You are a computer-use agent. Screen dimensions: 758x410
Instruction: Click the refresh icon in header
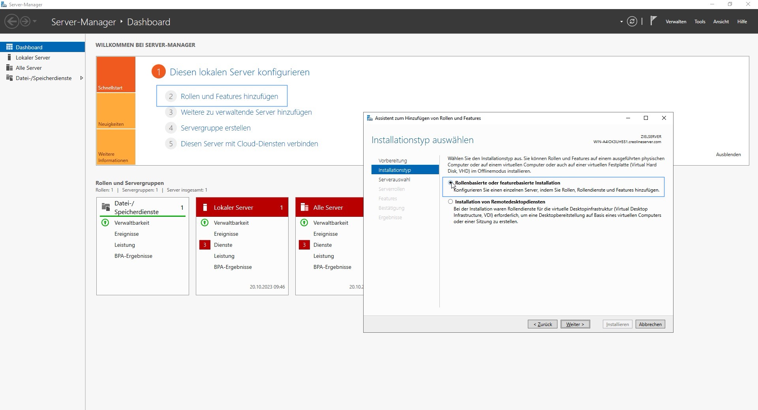(632, 22)
